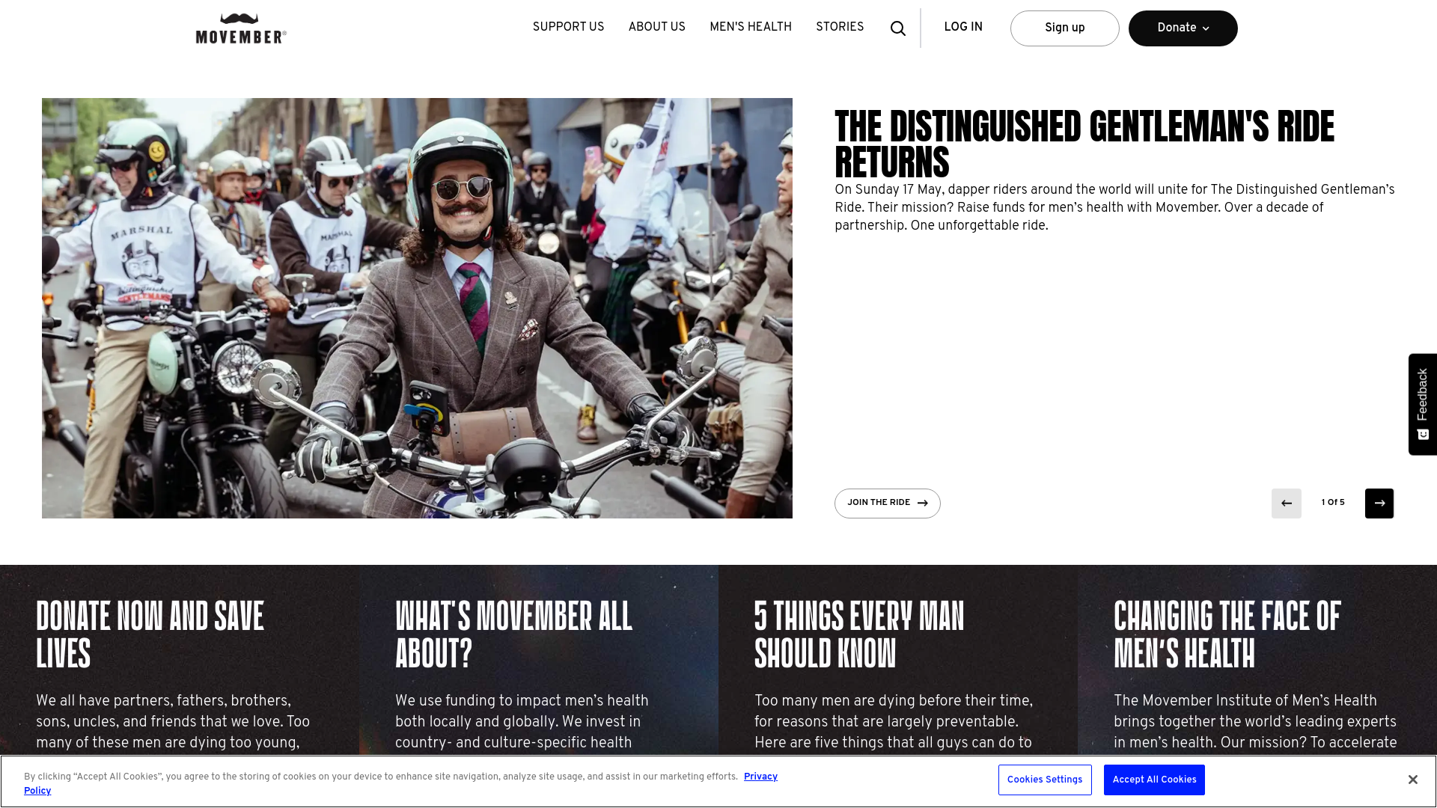Open the Support Us menu
1437x808 pixels.
coord(568,28)
